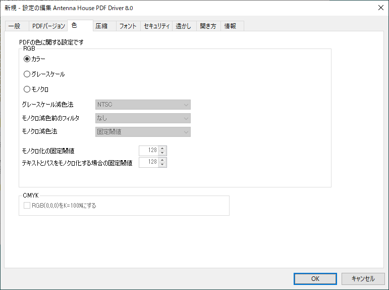Click the RGB group label
Viewport: 389px width, 290px height.
pos(29,49)
